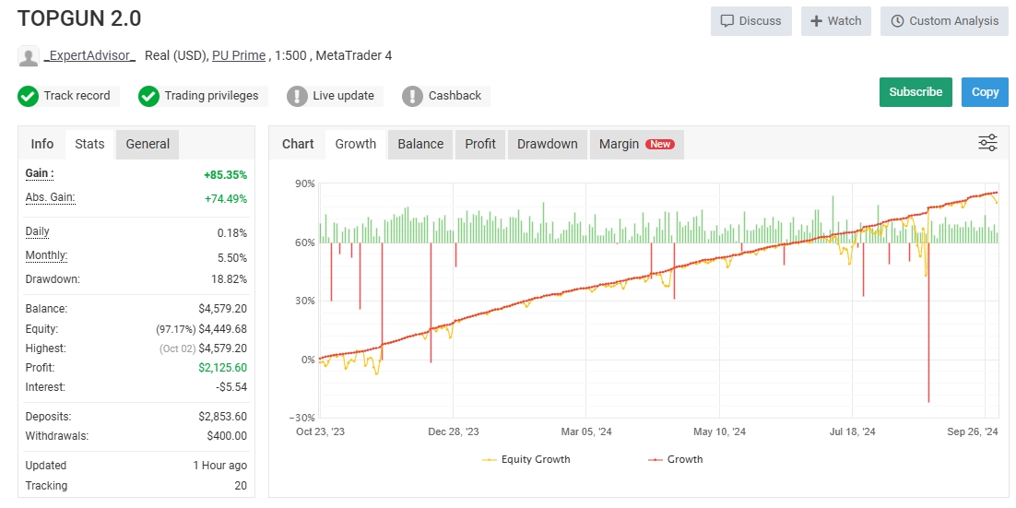Click the speech bubble icon in Discuss
The height and width of the screenshot is (508, 1016).
click(x=727, y=20)
